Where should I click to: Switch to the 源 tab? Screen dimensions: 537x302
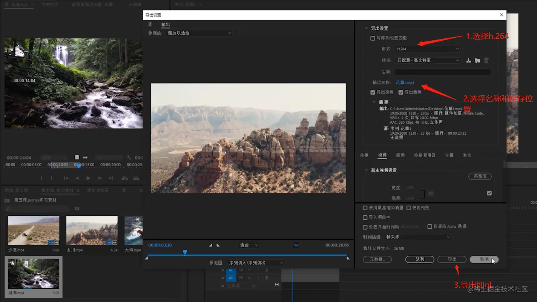point(150,25)
